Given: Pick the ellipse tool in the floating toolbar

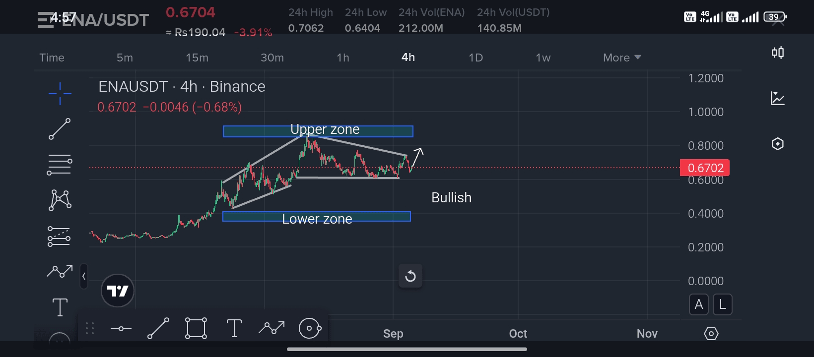Looking at the screenshot, I should point(310,328).
